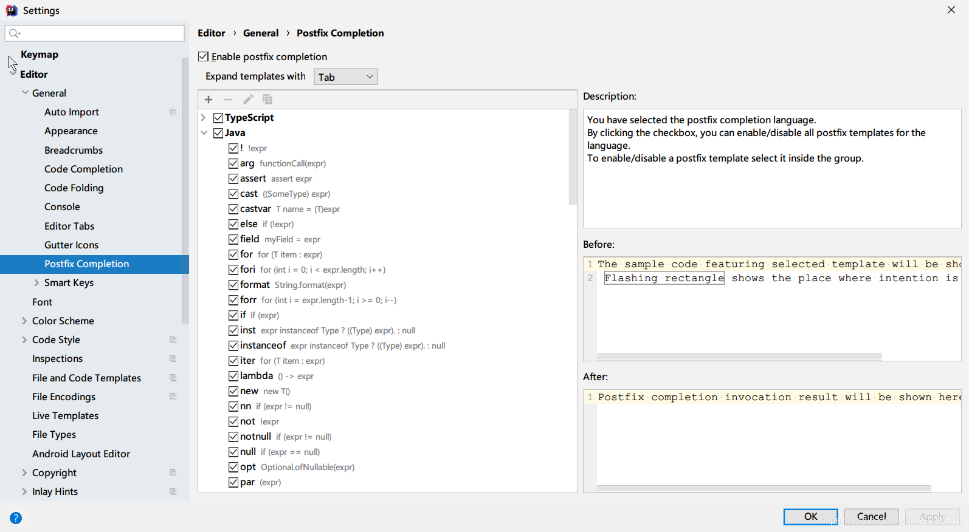The image size is (969, 532).
Task: Uncheck the TypeScript templates checkbox
Action: [218, 118]
